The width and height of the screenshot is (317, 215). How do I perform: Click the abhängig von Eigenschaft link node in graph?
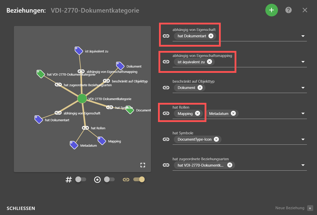58,113
